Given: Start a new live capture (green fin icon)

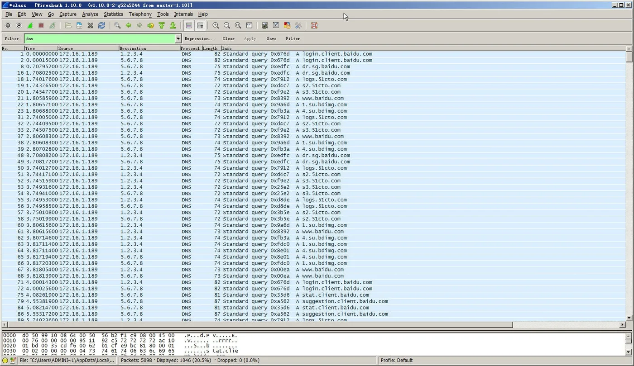Looking at the screenshot, I should pyautogui.click(x=30, y=26).
